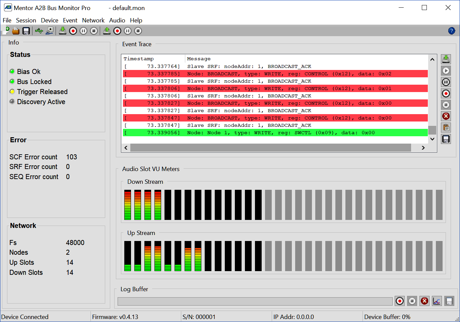Save the Event Trace using disk icon
This screenshot has width=460, height=322.
coord(446,139)
